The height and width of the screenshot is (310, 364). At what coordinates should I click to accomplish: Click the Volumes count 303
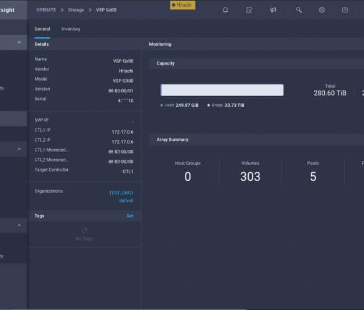coord(250,176)
